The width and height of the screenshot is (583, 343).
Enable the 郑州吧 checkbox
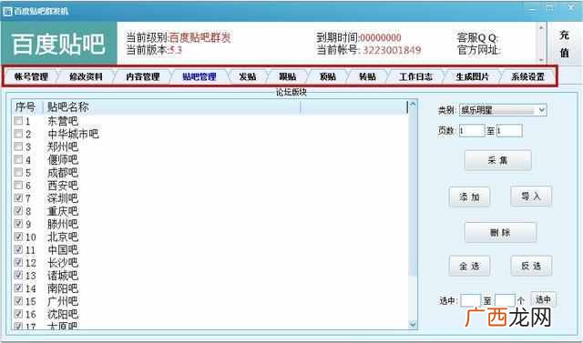(x=18, y=146)
